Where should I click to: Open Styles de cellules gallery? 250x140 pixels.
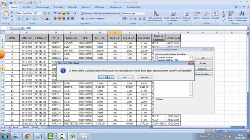(x=187, y=16)
